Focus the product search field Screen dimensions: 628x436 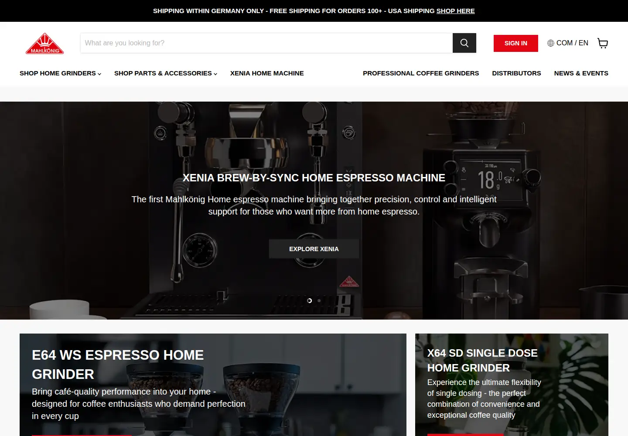point(266,43)
